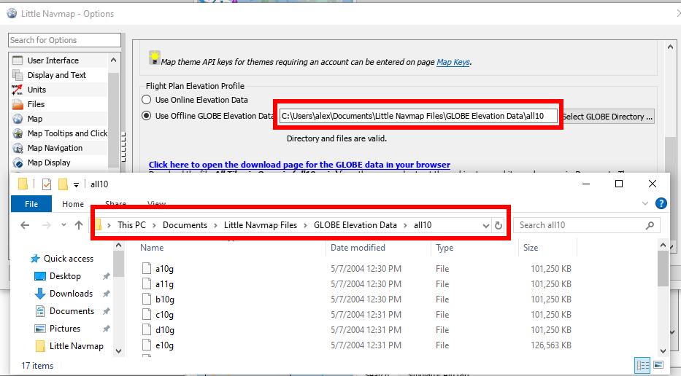Image resolution: width=681 pixels, height=376 pixels.
Task: Click the Files folder icon in options list
Action: [x=18, y=104]
